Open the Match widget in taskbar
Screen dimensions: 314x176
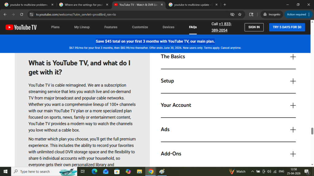click(237, 171)
